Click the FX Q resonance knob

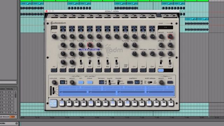pyautogui.click(x=170, y=45)
